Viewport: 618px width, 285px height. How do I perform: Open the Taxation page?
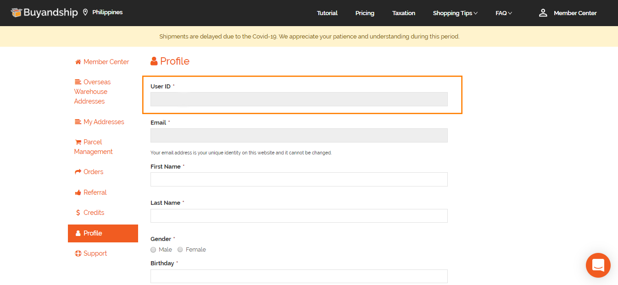404,13
